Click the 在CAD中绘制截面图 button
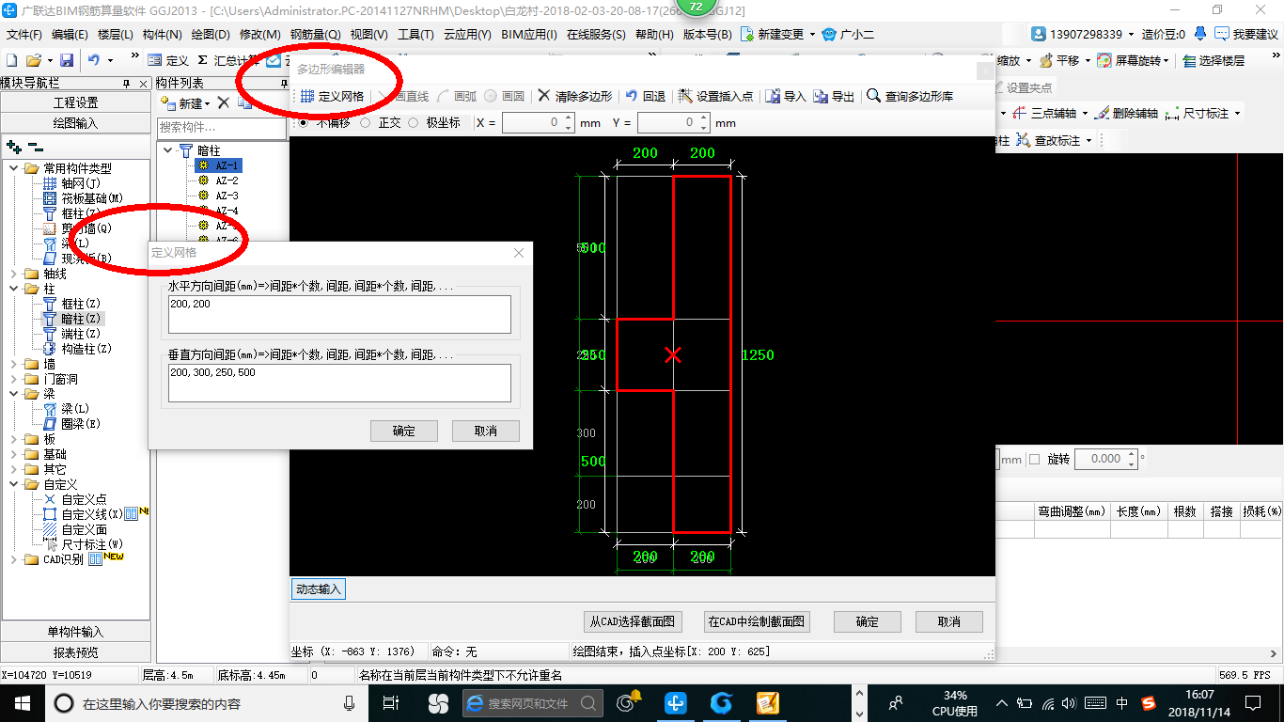This screenshot has width=1284, height=722. tap(757, 622)
